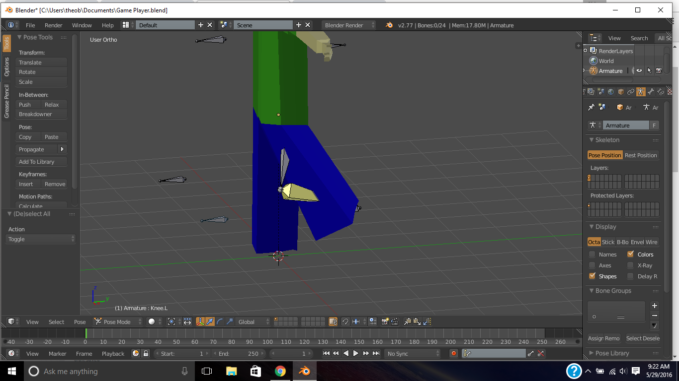679x381 pixels.
Task: Expand the Propagate options arrow
Action: 62,149
